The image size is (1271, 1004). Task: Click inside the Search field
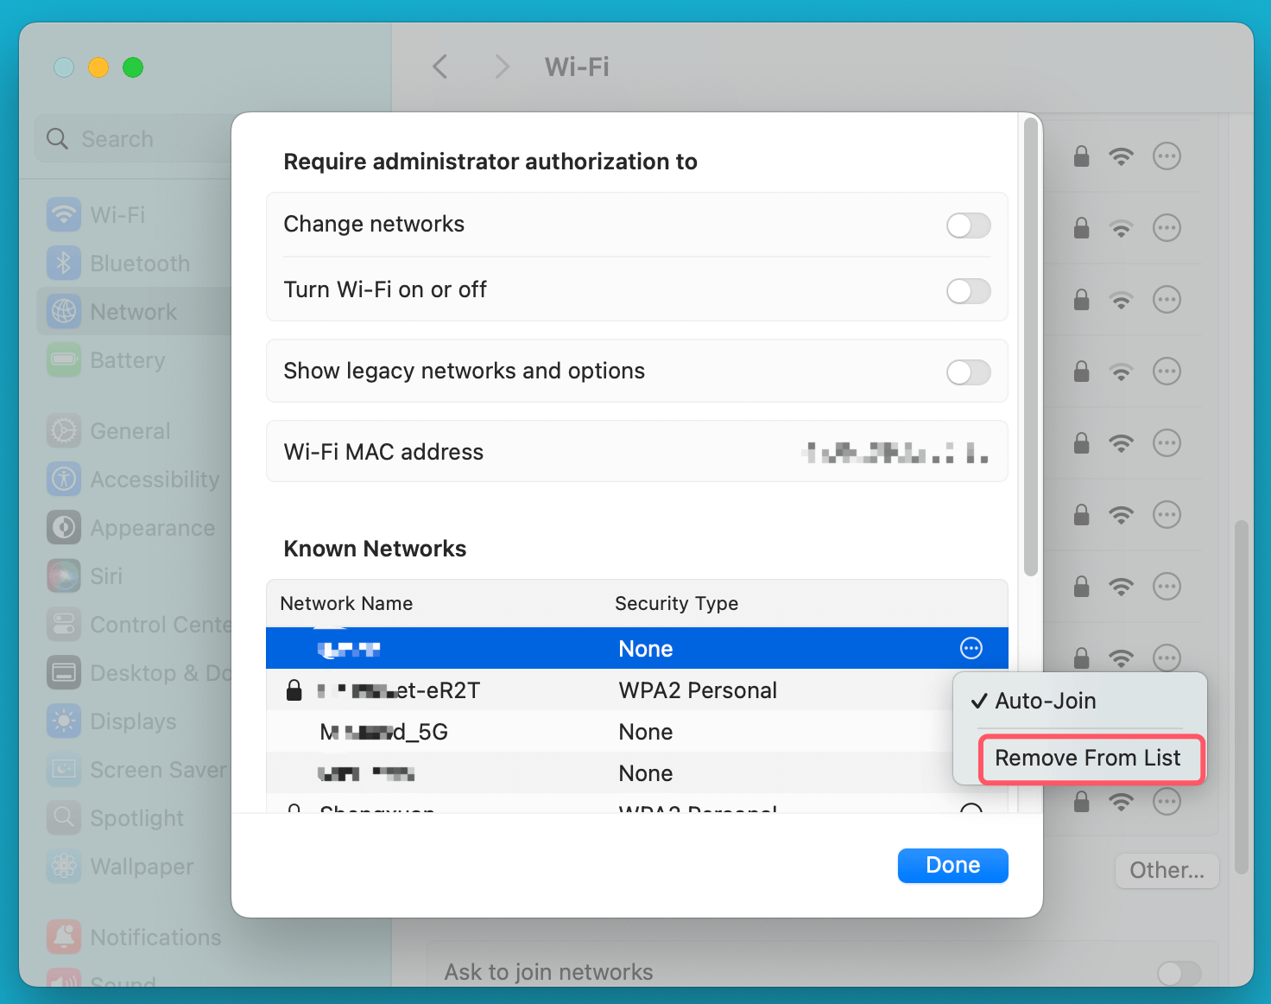tap(138, 138)
